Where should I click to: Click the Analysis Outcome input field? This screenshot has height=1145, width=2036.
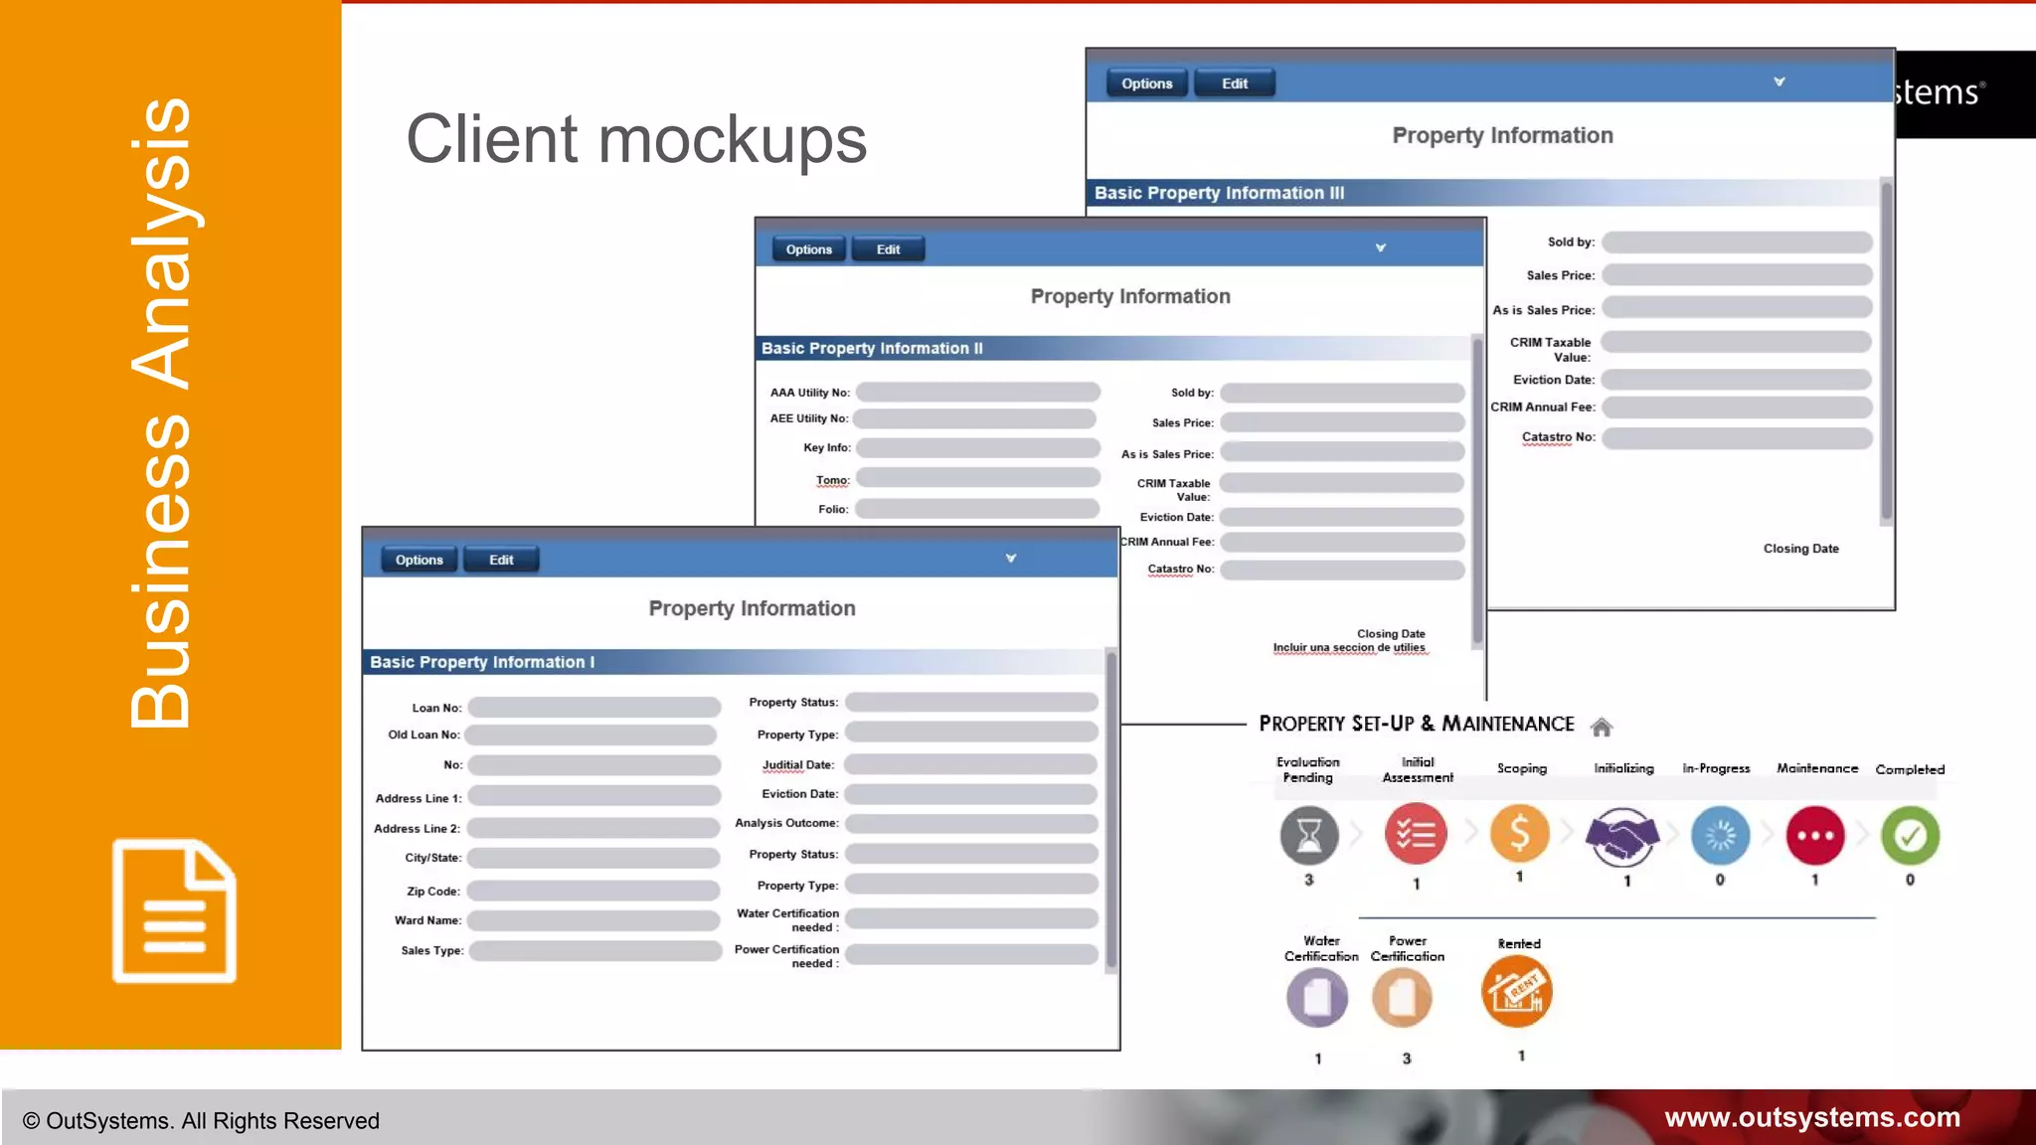point(970,823)
